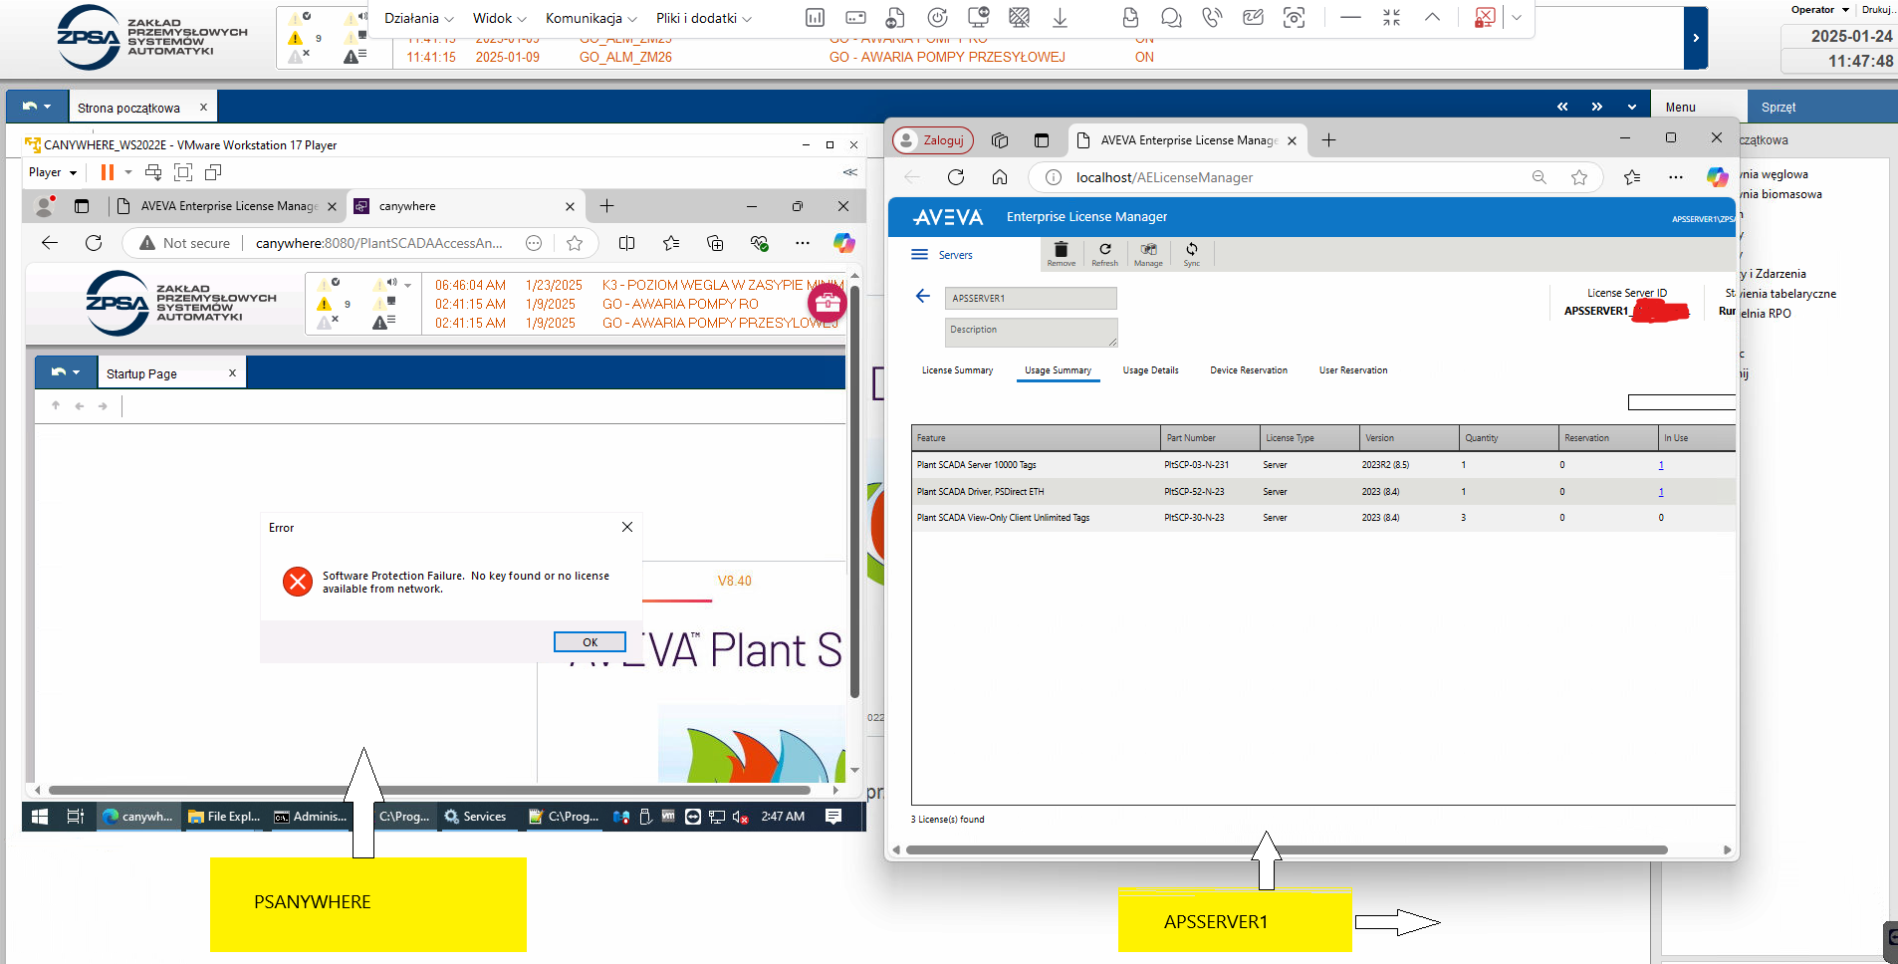Click OK in the Error dialog
The width and height of the screenshot is (1898, 964).
coord(590,642)
